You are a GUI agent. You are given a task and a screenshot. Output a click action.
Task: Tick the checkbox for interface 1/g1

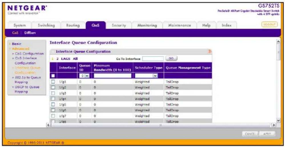[x=53, y=82]
